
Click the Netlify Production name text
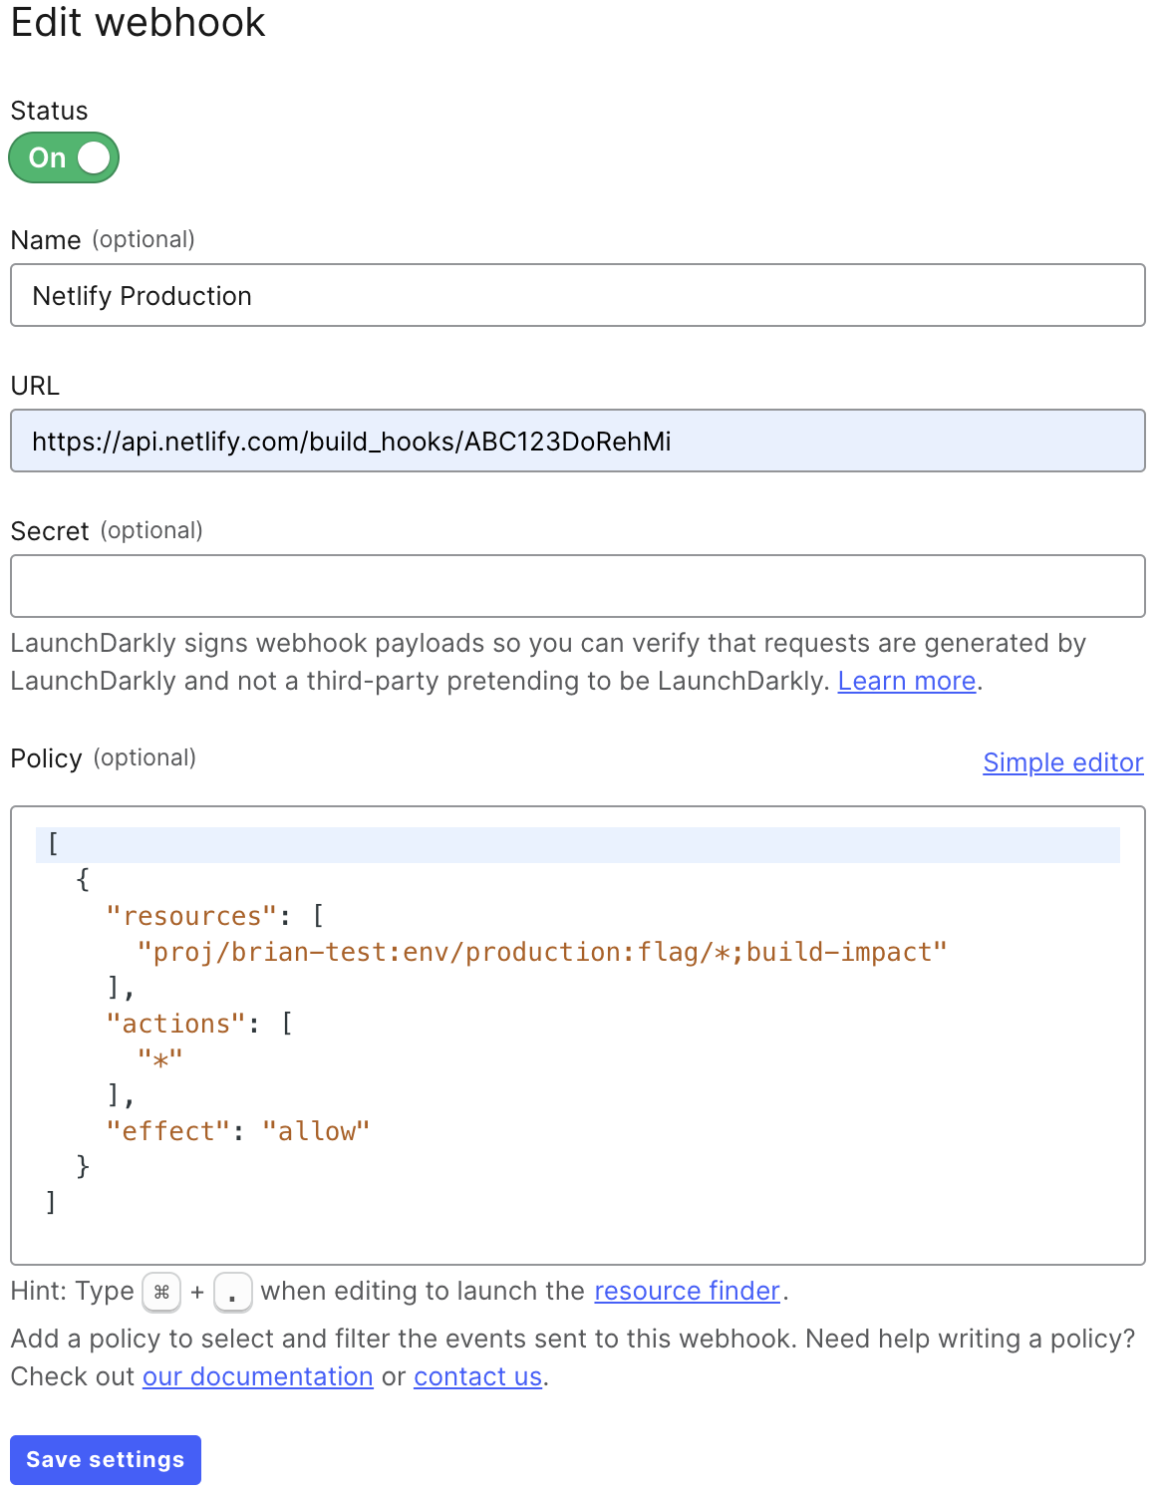tap(141, 295)
